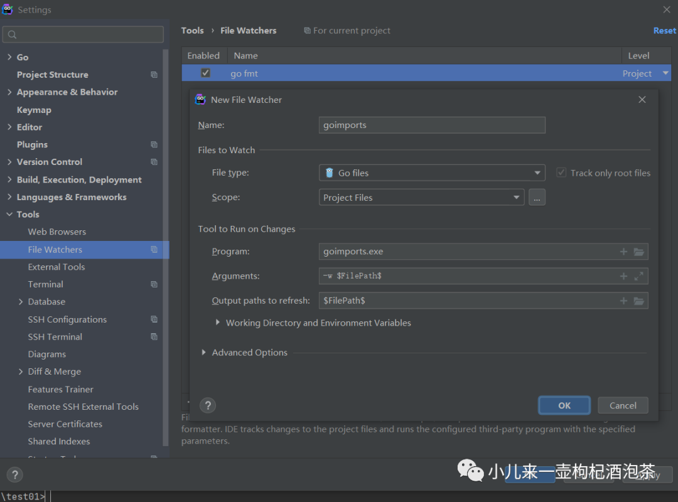Expand the Go settings node
The width and height of the screenshot is (678, 502).
pos(9,57)
